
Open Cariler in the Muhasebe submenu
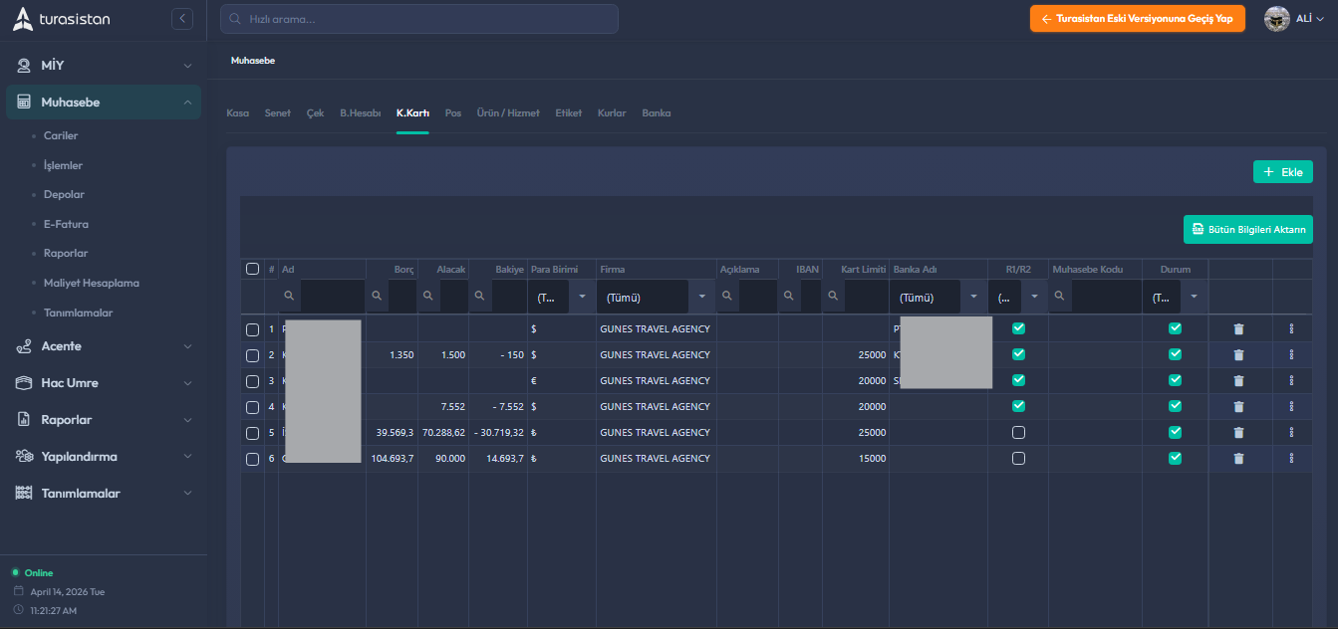pos(61,135)
